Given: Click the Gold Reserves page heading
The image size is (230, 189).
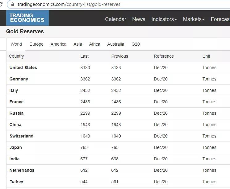Looking at the screenshot, I should pyautogui.click(x=25, y=31).
